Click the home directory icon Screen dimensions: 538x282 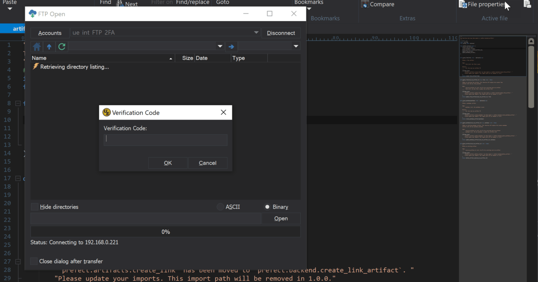(36, 46)
